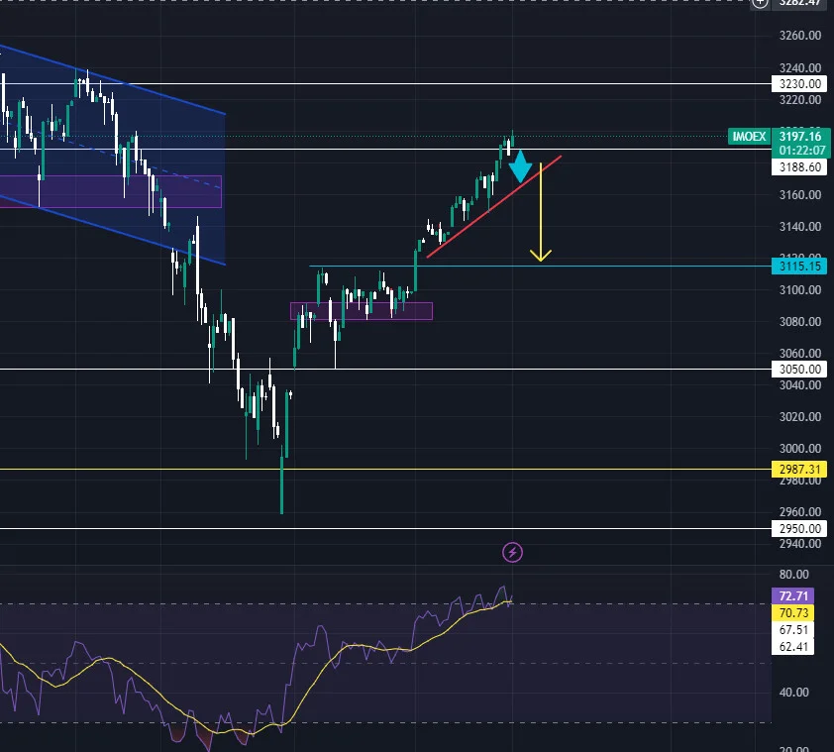Select the 3188.60 price label
Viewport: 834px width, 752px height.
click(x=799, y=167)
